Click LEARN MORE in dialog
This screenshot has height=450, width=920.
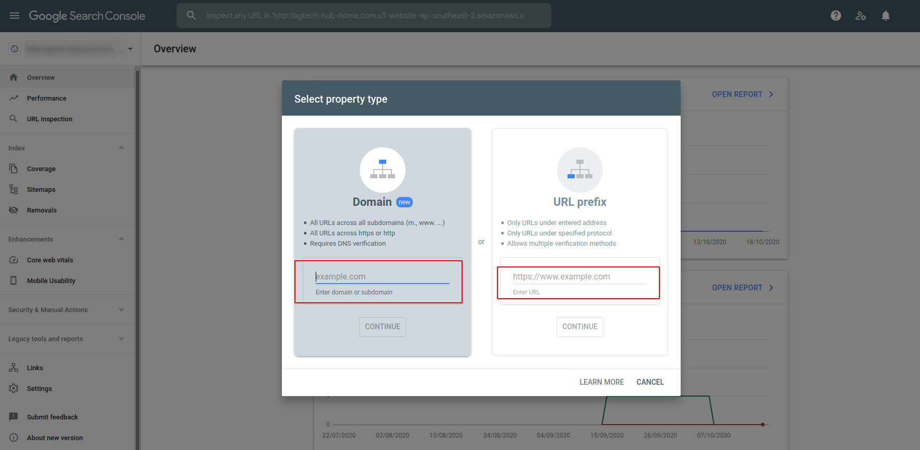(x=602, y=382)
